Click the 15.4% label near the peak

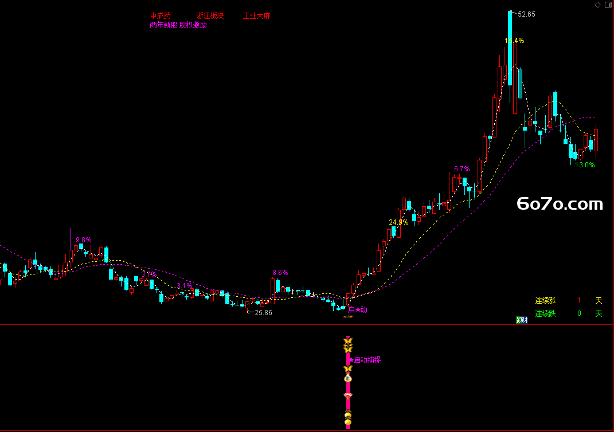tap(514, 40)
